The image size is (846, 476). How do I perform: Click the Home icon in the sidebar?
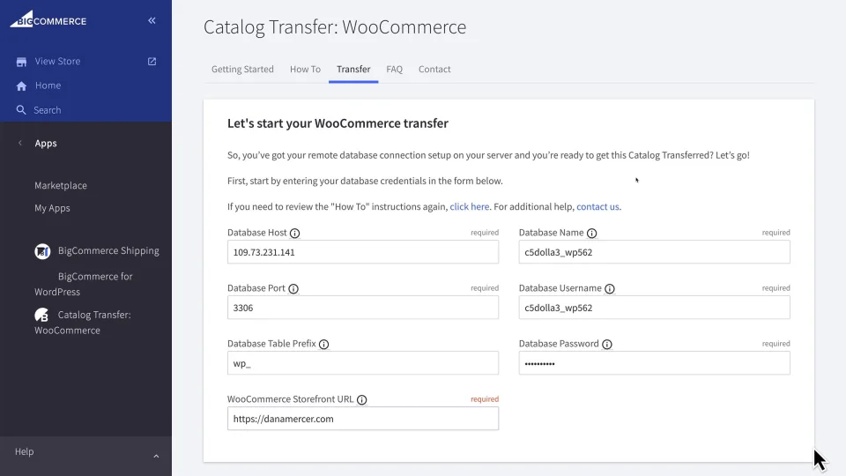coord(21,86)
